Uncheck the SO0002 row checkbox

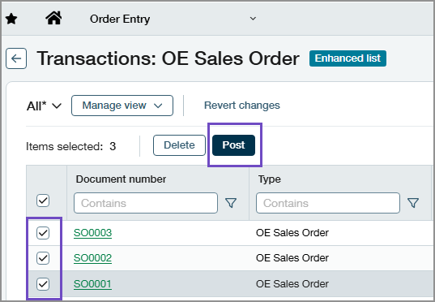point(43,258)
